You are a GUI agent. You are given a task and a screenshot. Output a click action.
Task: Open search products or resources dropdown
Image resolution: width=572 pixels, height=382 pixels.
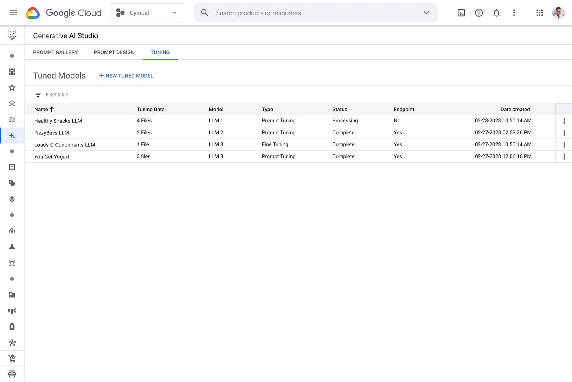(426, 13)
